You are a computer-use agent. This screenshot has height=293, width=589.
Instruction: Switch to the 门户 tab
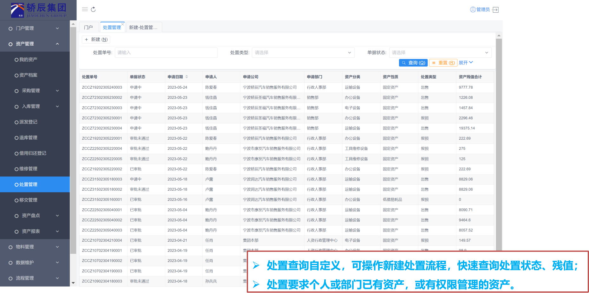88,28
